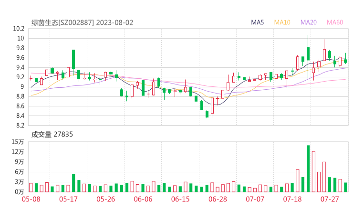Click the 06-06 date axis label

[143, 199]
